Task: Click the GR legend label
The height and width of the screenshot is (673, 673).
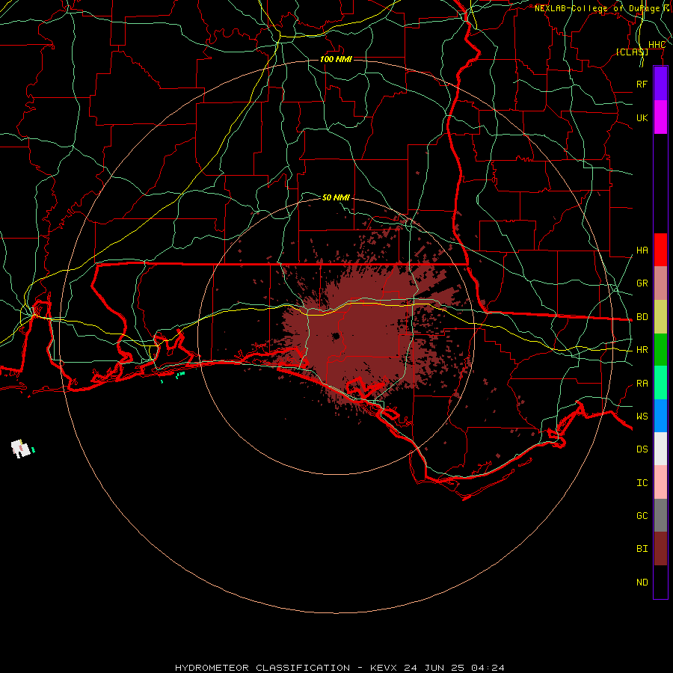Action: tap(642, 283)
